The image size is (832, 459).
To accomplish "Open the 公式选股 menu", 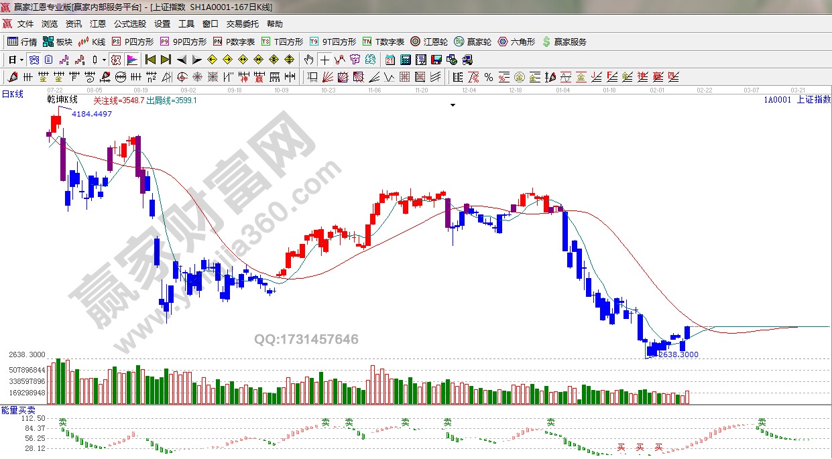I will pos(129,23).
